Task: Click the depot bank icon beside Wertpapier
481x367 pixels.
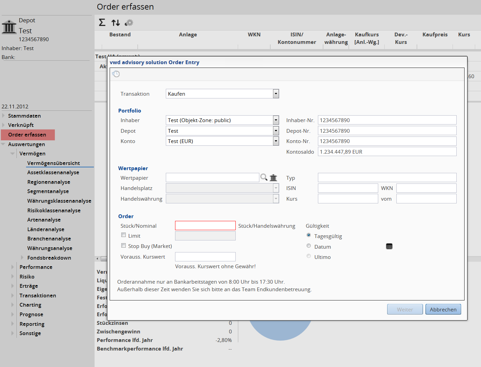Action: pyautogui.click(x=273, y=178)
